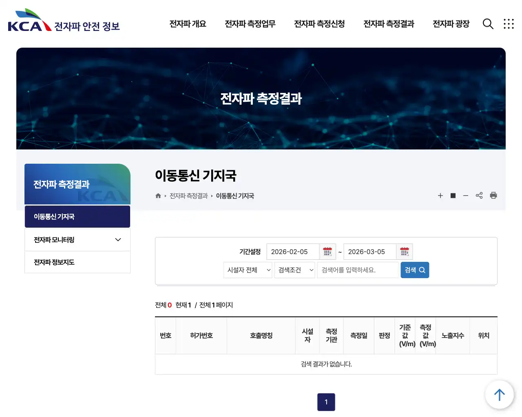Expand the 전자파 모니터링 sidebar chevron

pyautogui.click(x=118, y=239)
